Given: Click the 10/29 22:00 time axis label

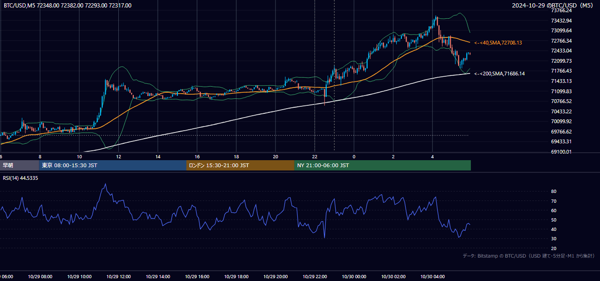Looking at the screenshot, I should pyautogui.click(x=315, y=277).
